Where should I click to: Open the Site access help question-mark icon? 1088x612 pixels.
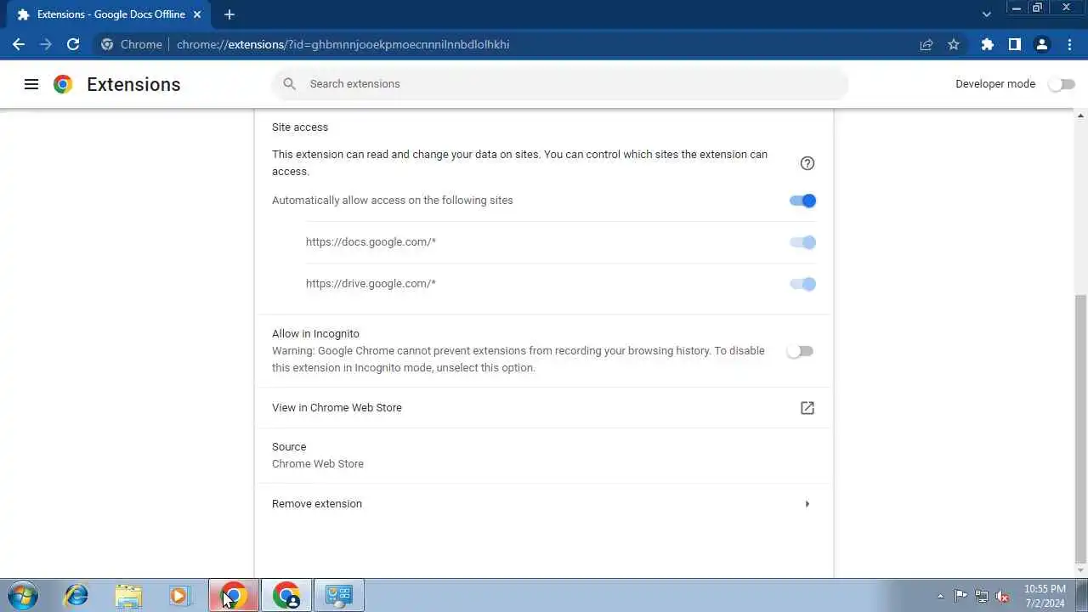click(x=807, y=163)
